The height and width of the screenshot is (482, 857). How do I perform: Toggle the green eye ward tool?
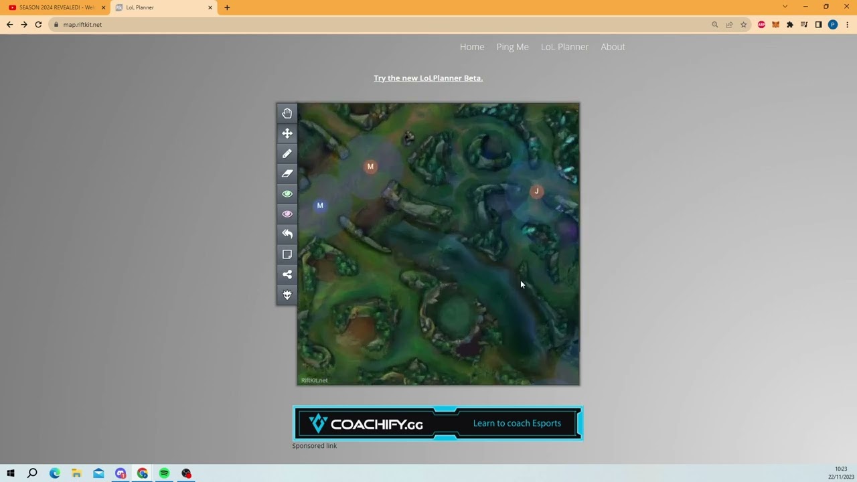coord(287,193)
